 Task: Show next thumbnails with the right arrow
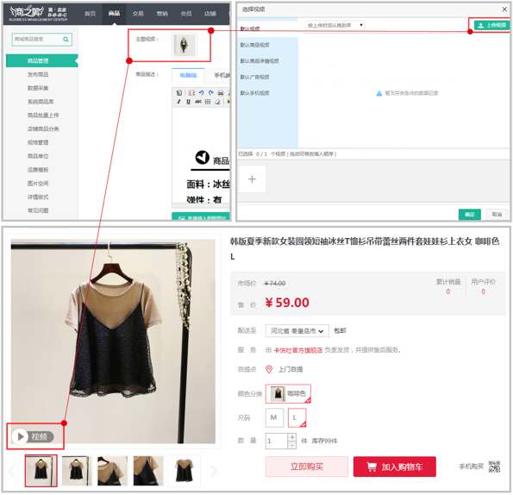tap(214, 471)
